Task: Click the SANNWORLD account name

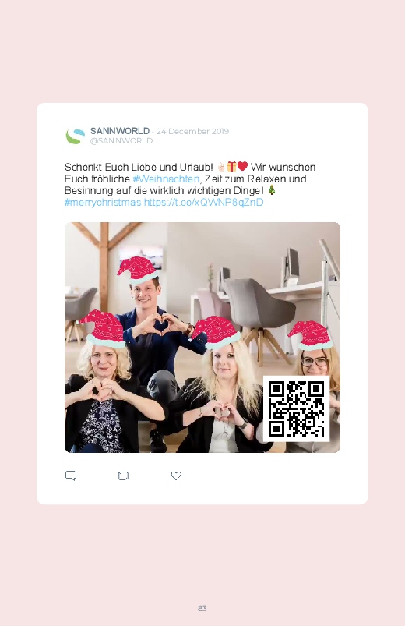Action: (120, 131)
